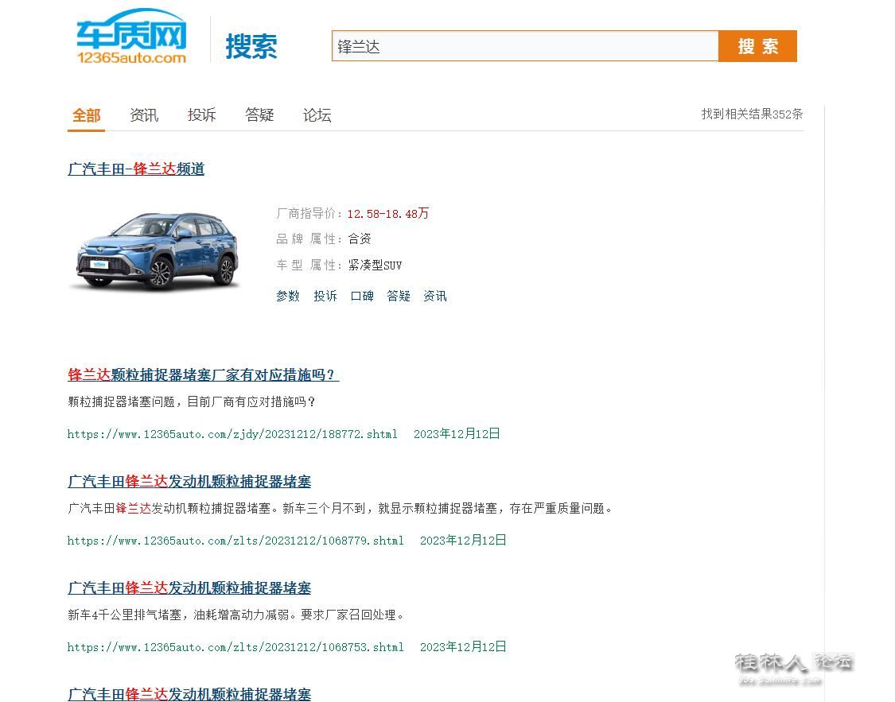The width and height of the screenshot is (895, 702).
Task: Click the price text 12.58-18.48万
Action: (388, 214)
